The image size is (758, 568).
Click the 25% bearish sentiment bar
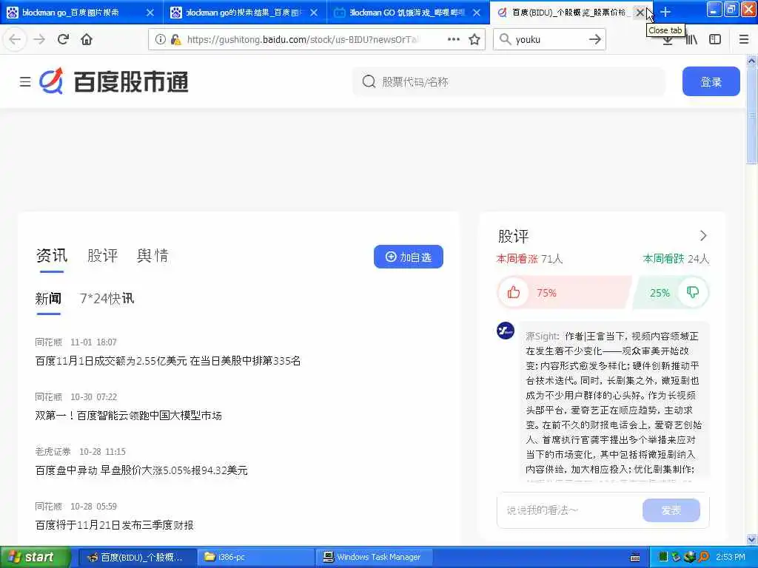point(671,292)
